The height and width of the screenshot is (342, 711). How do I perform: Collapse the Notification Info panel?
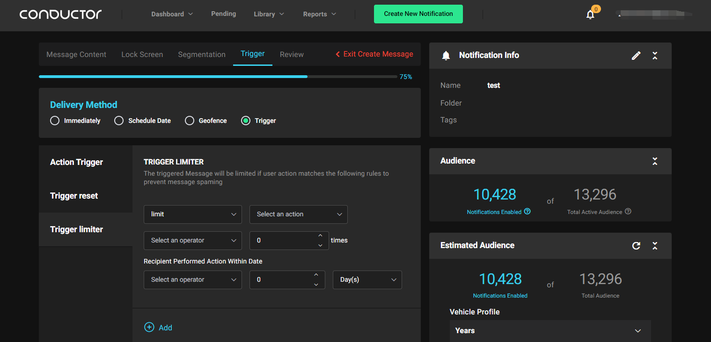(655, 56)
